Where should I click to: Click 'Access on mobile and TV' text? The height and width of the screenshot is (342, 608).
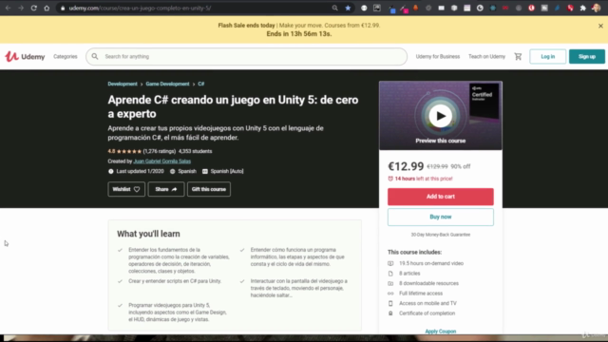(427, 303)
